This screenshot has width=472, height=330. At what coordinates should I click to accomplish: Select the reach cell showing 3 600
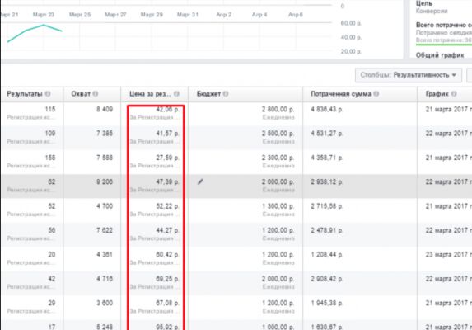point(105,303)
